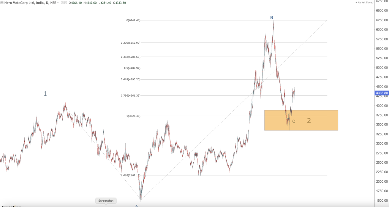
Task: Click 5000.00 on the price axis
Action: [x=382, y=68]
